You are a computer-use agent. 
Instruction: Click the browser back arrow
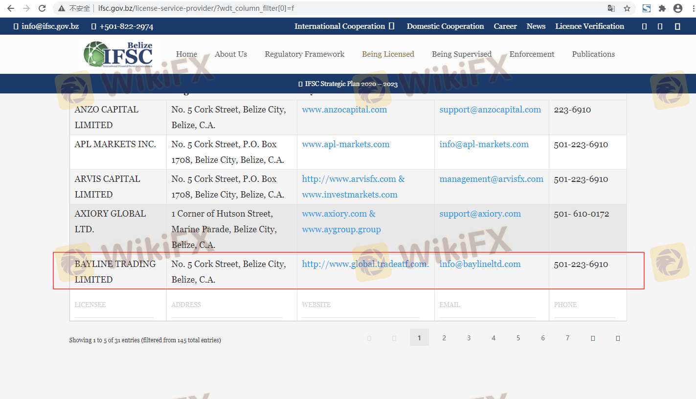11,8
